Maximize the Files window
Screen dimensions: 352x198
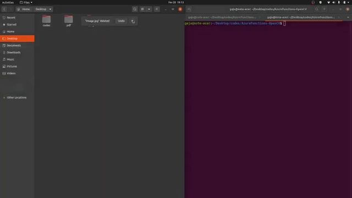click(x=173, y=9)
